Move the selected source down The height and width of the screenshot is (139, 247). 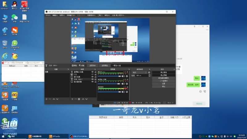[86, 99]
